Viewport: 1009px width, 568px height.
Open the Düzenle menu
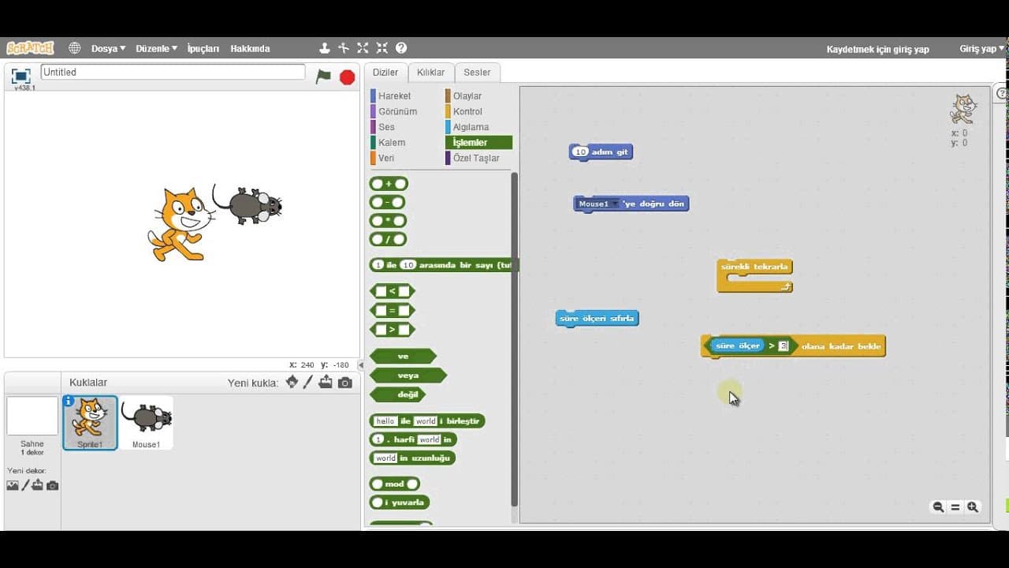[x=156, y=48]
